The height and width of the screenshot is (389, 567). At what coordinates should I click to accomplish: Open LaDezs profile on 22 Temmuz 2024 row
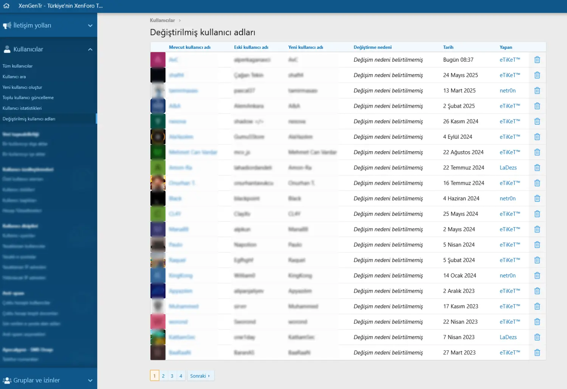pyautogui.click(x=508, y=168)
